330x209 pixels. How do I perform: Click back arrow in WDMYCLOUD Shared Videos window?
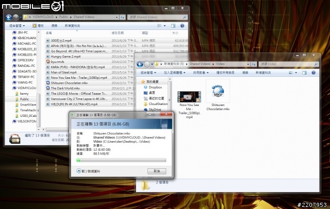click(9, 17)
